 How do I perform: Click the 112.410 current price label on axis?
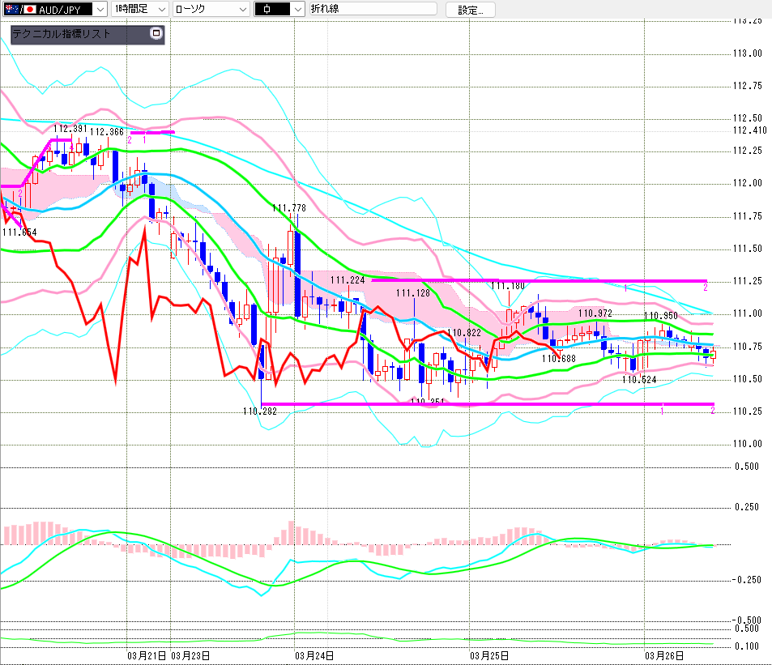(x=749, y=130)
